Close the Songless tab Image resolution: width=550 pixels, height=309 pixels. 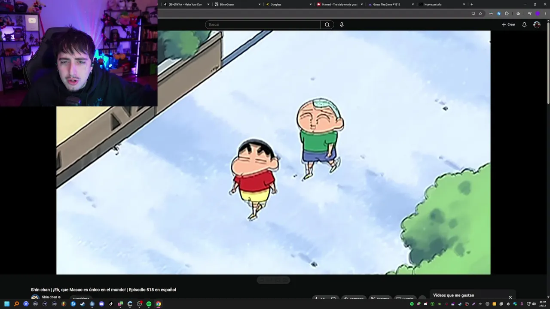point(311,4)
